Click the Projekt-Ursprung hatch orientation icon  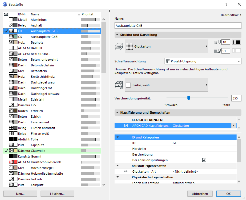point(168,61)
